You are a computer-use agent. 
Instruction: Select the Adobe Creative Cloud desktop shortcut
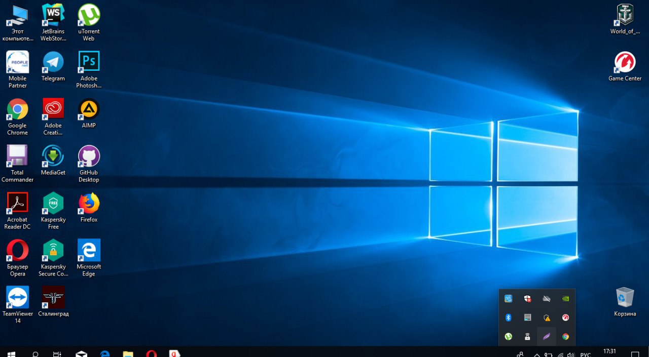pyautogui.click(x=53, y=117)
